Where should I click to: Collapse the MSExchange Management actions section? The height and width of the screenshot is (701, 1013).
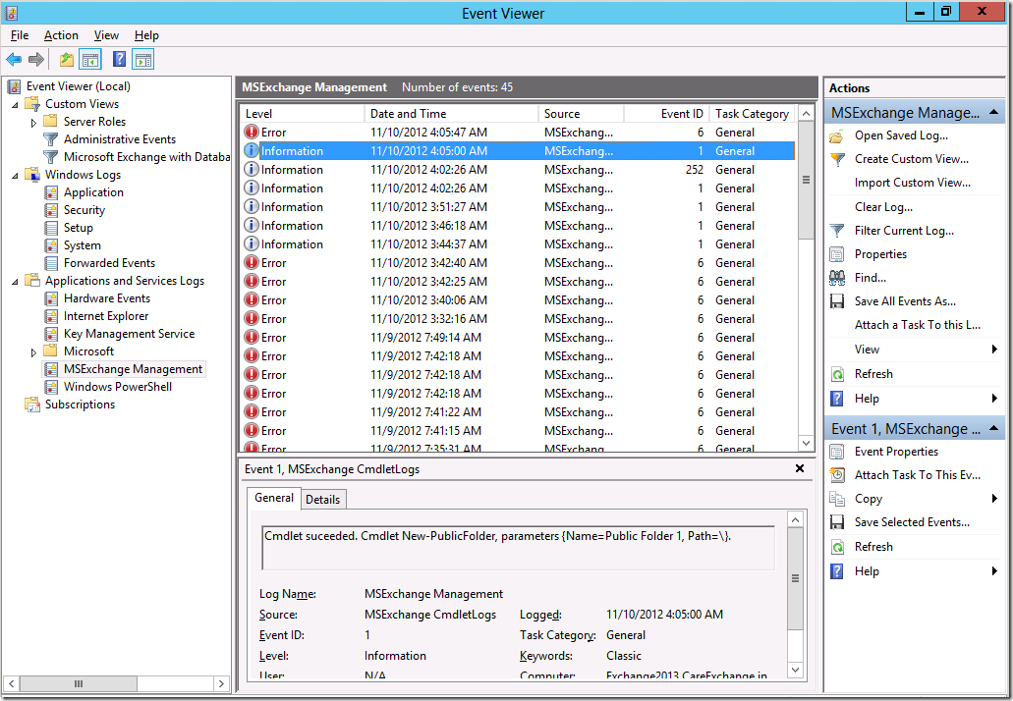click(x=993, y=113)
